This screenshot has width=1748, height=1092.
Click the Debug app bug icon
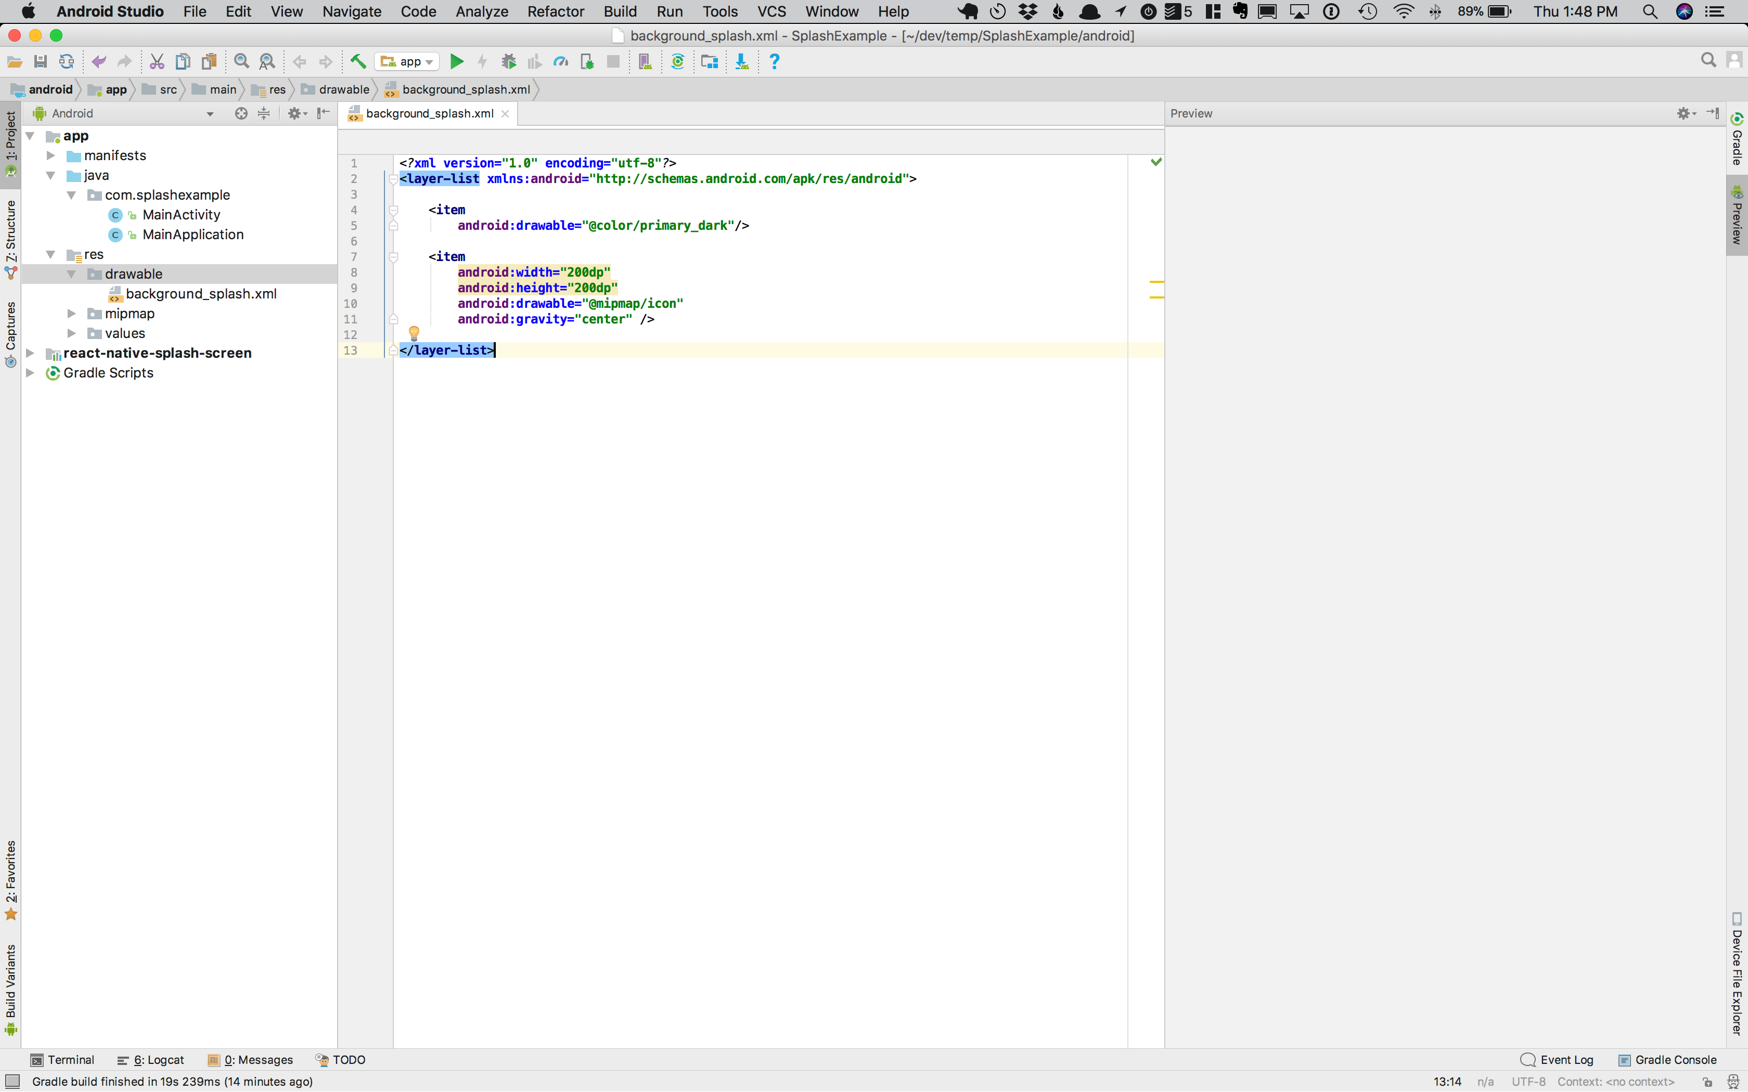pos(508,62)
